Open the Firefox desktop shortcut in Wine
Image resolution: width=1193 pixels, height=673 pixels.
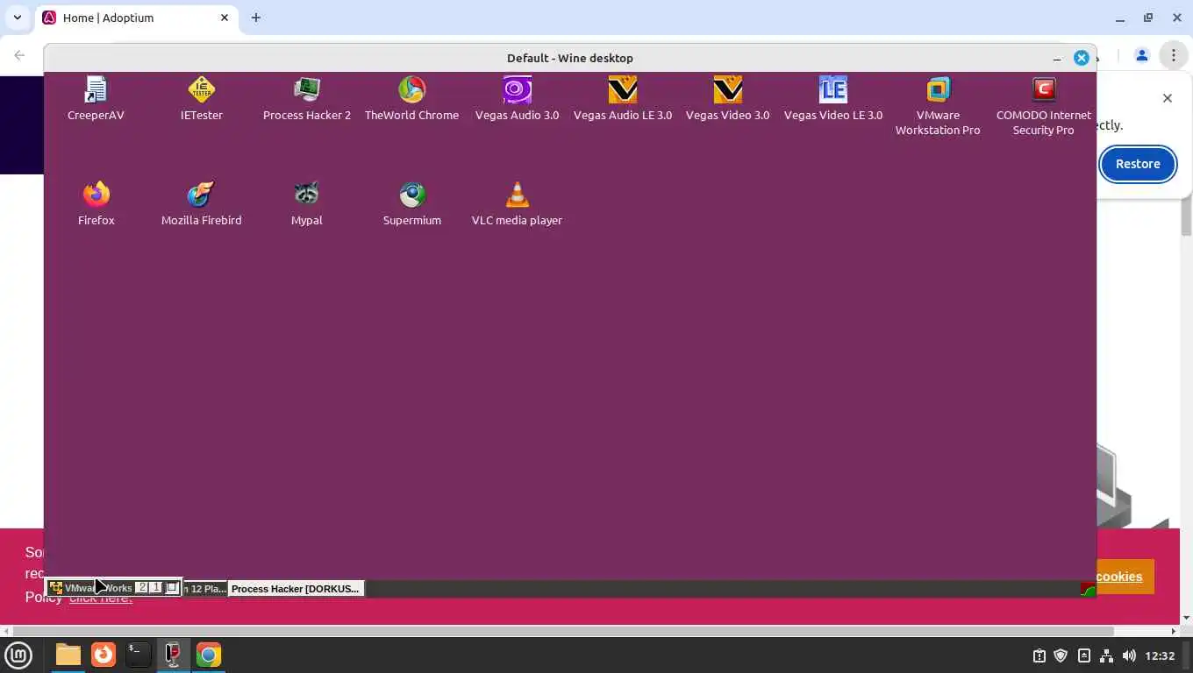(x=96, y=203)
